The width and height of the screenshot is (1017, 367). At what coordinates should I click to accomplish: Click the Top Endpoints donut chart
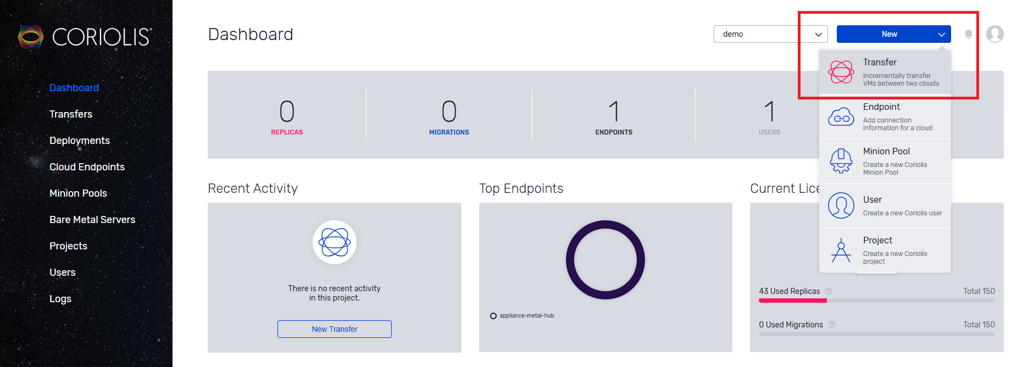pyautogui.click(x=605, y=260)
